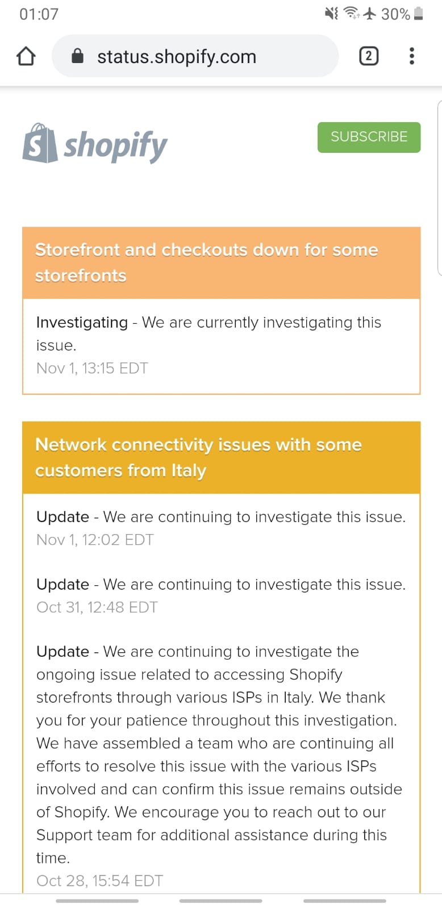
Task: Tap the Investigating status label
Action: (x=82, y=322)
